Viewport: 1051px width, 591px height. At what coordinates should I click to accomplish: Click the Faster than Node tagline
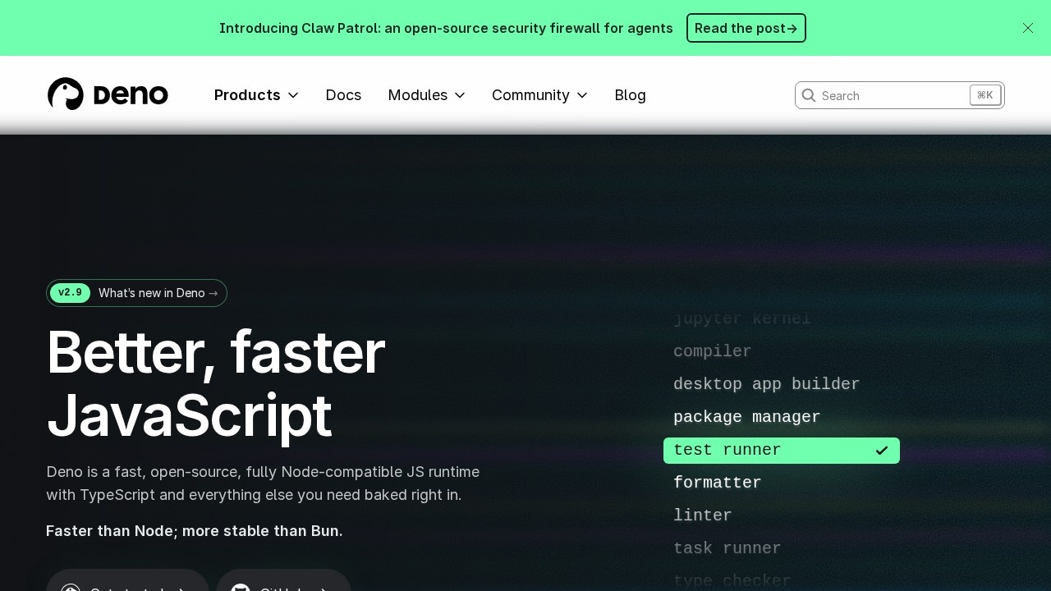[x=195, y=531]
